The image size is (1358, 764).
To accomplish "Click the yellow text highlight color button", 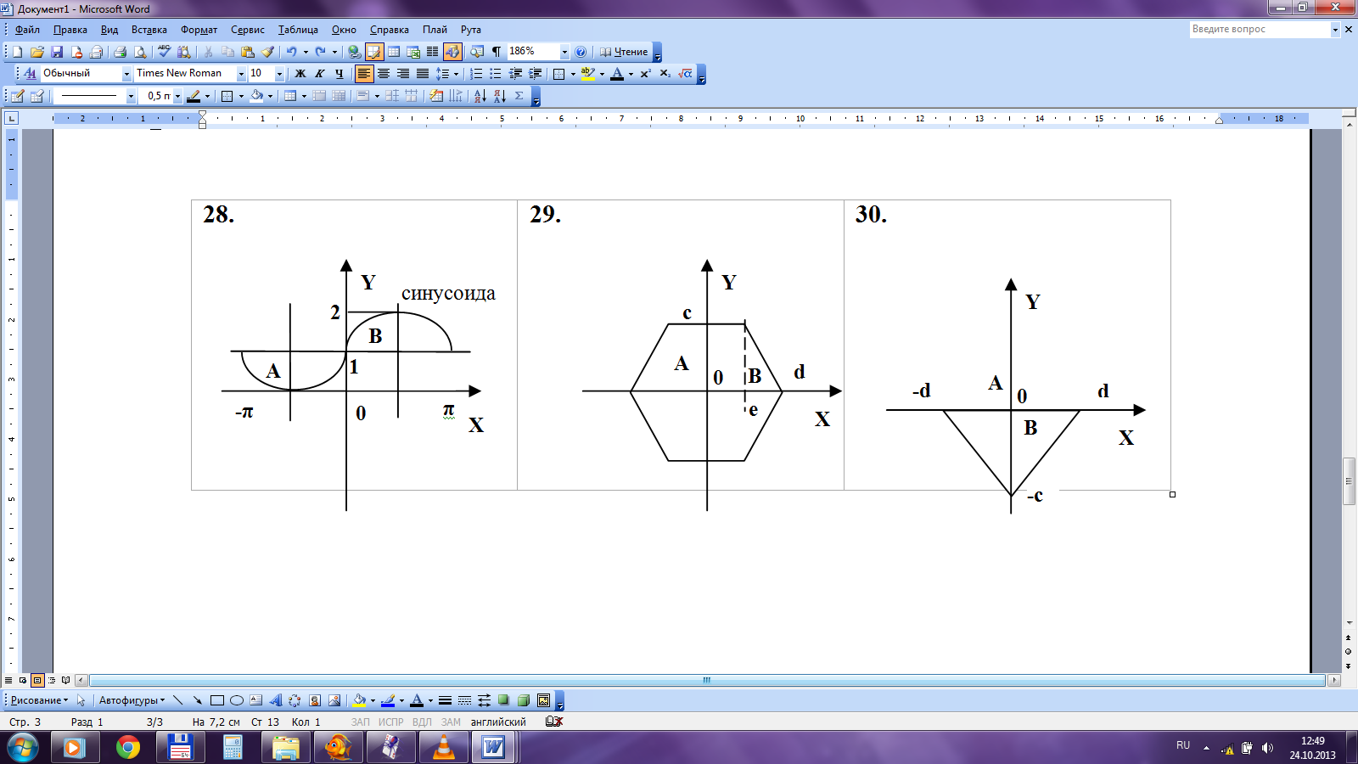I will (587, 74).
